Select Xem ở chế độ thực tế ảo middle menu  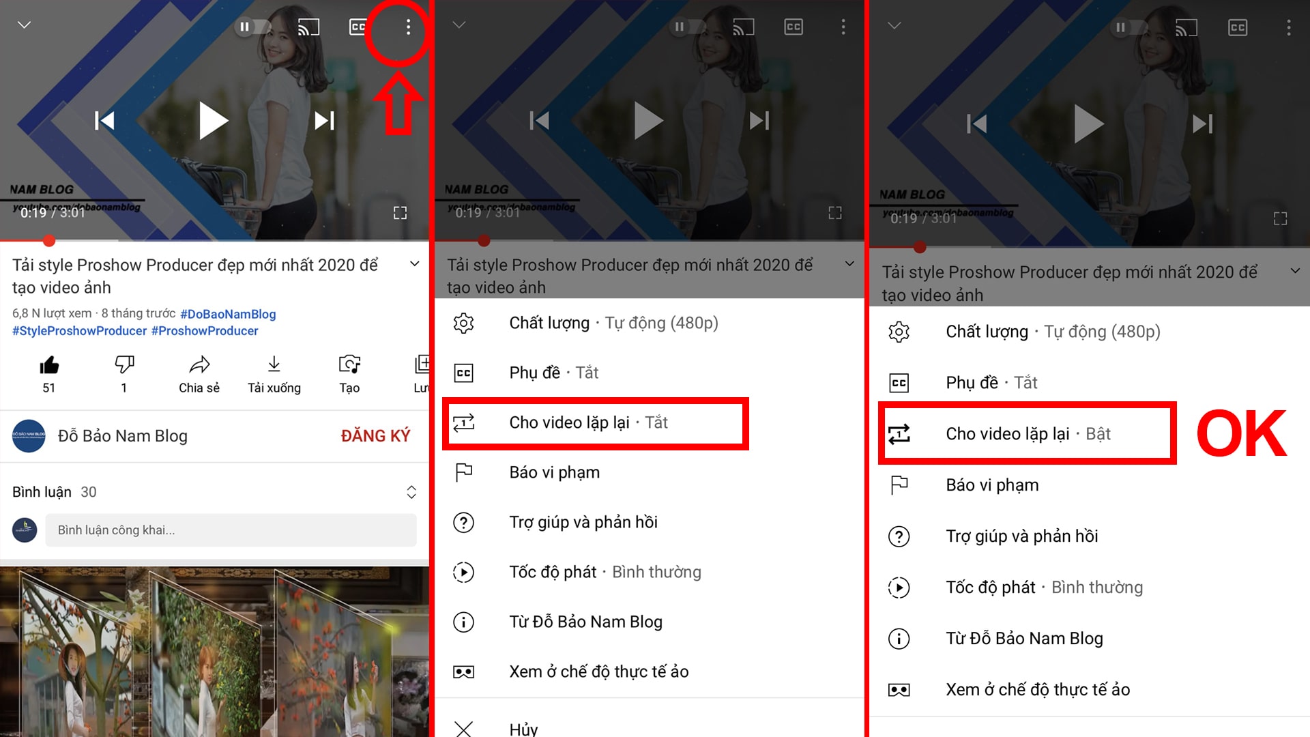point(648,671)
